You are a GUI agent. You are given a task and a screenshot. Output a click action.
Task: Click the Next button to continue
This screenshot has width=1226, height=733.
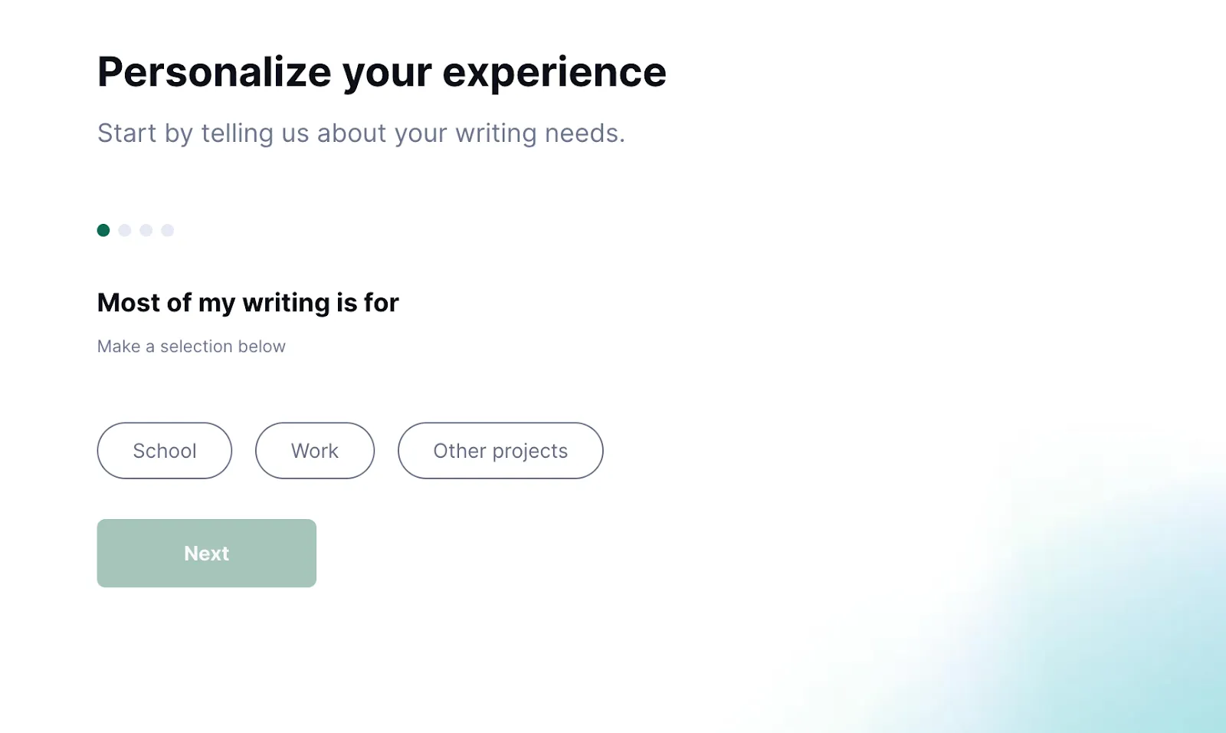(x=206, y=553)
